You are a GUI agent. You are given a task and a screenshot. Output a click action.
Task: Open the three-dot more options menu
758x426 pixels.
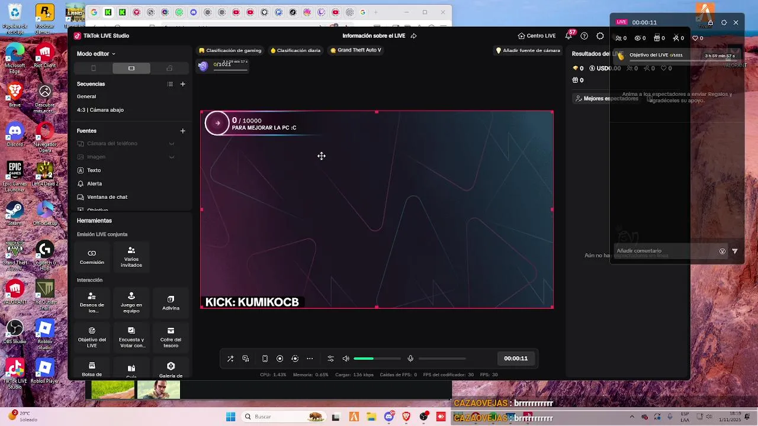tap(310, 359)
